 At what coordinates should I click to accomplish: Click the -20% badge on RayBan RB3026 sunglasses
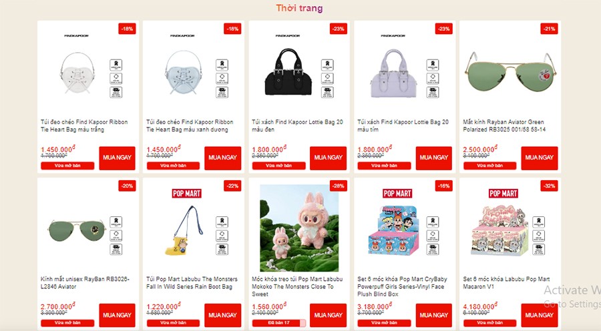tap(127, 186)
